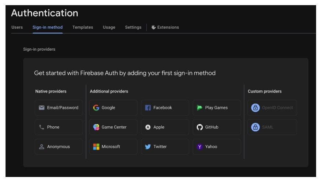Choose the Email/Password provider label

pos(63,108)
